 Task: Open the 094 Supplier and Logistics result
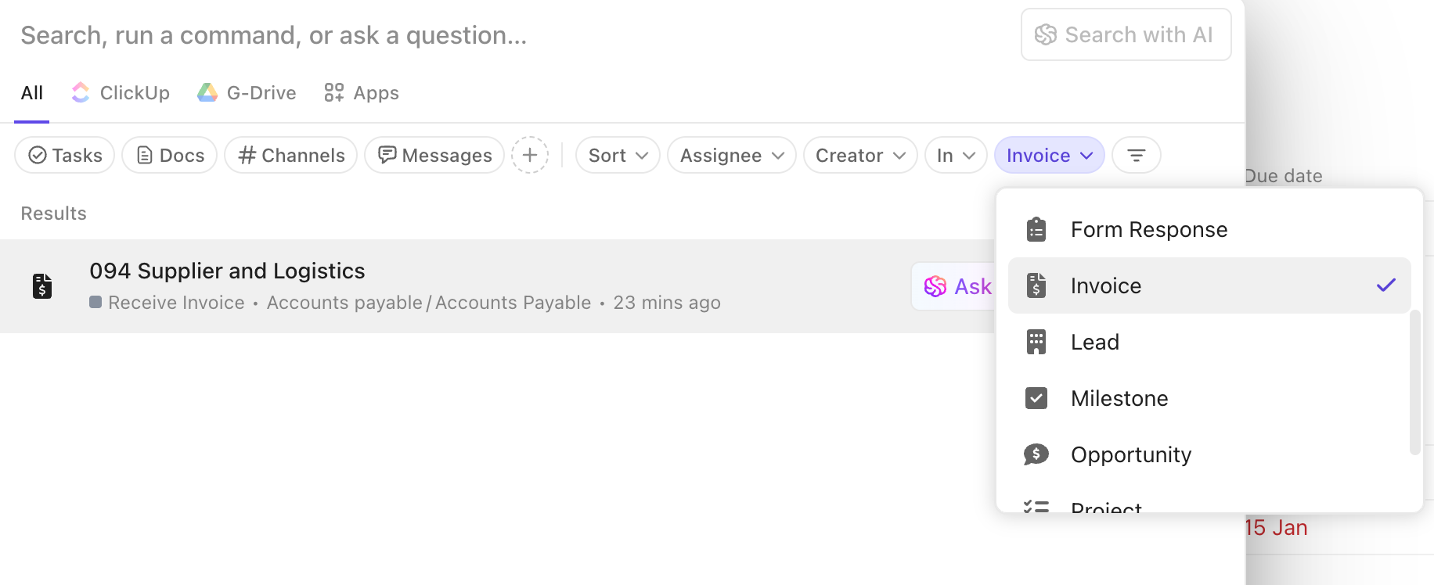click(x=227, y=271)
